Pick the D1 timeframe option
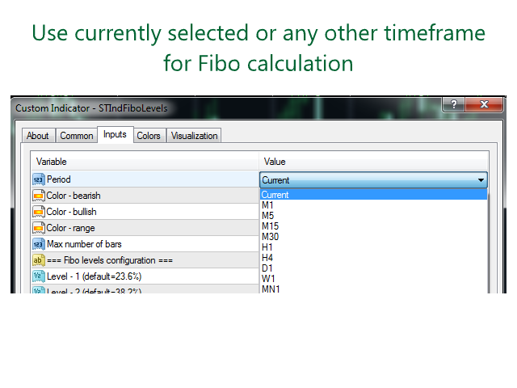Image resolution: width=517 pixels, height=388 pixels. click(267, 268)
